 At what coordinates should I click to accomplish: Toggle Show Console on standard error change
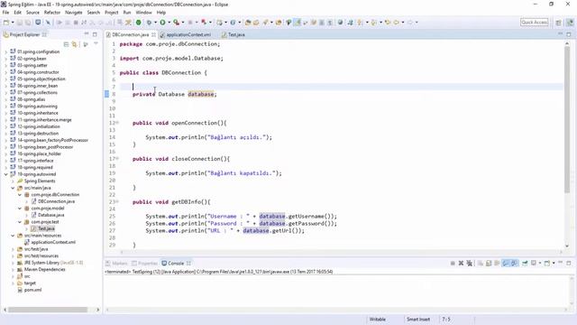click(x=515, y=263)
